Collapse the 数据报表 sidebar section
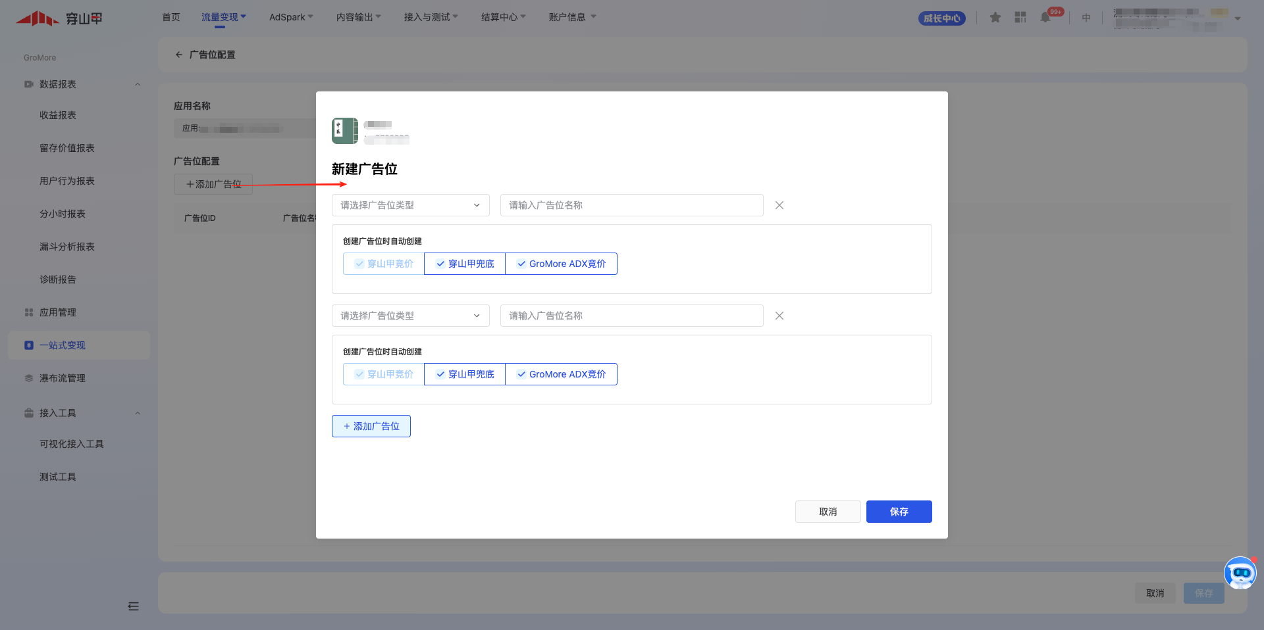This screenshot has height=630, width=1264. click(138, 84)
